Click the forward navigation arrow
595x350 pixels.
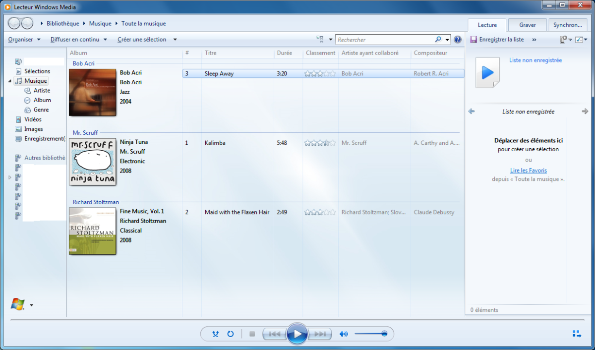[x=27, y=23]
